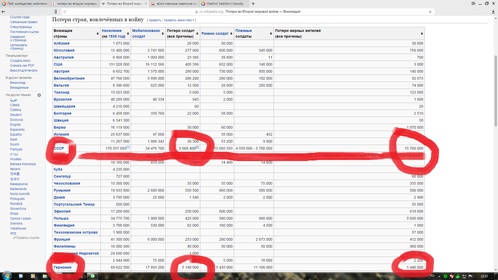Click the padlock icon in the address bar
Image resolution: width=498 pixels, height=280 pixels.
pyautogui.click(x=197, y=12)
